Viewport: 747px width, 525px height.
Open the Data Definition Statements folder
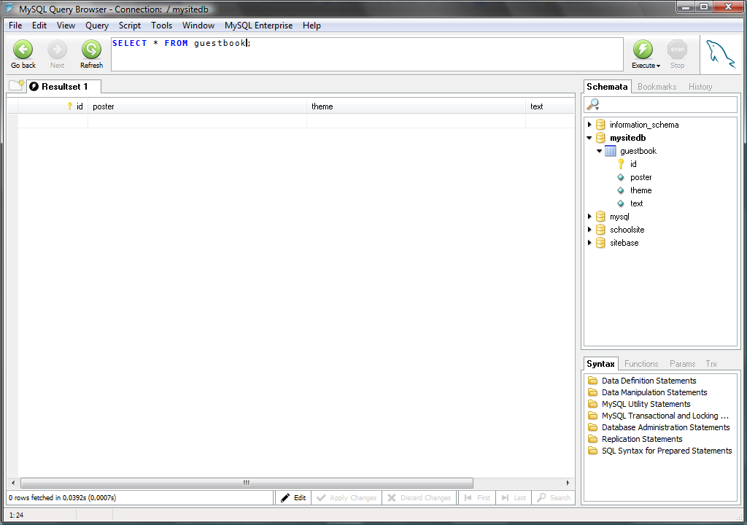(649, 381)
